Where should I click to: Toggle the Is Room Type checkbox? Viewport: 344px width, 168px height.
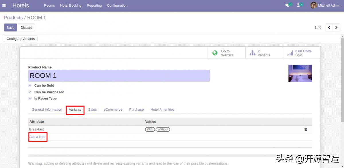30,98
